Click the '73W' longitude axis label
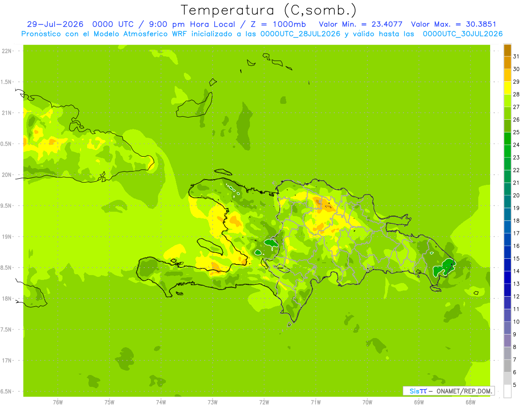528x408 pixels. pos(213,402)
